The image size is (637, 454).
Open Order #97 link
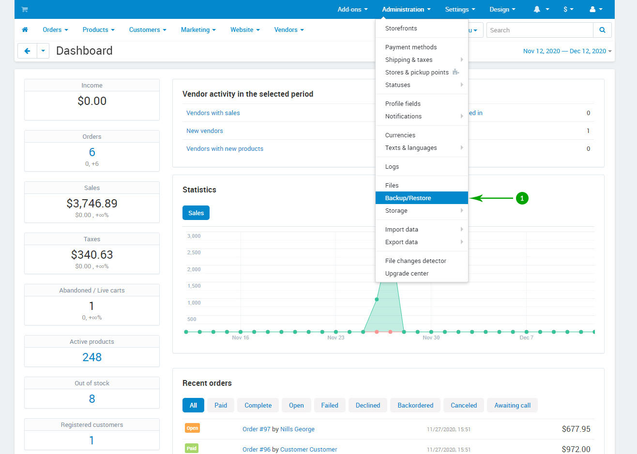pos(257,429)
